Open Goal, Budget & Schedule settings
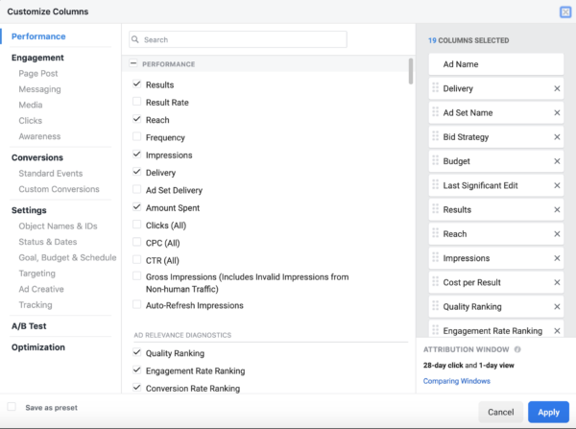The image size is (576, 429). pyautogui.click(x=67, y=257)
